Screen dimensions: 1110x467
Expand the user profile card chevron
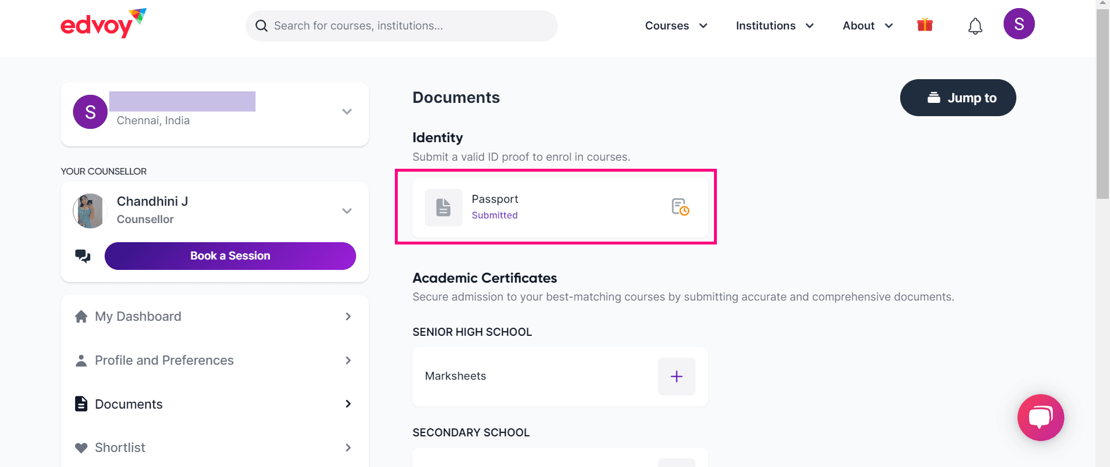[347, 112]
